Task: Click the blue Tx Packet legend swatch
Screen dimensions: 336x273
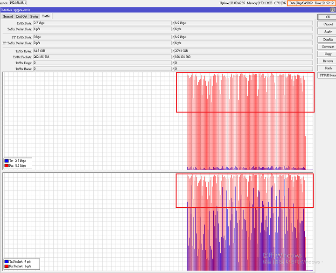Action: pos(7,262)
